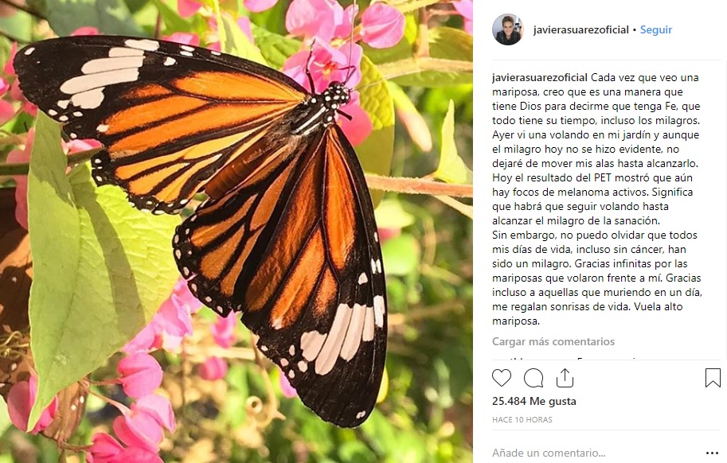Click the bold username starting the caption
The image size is (727, 463).
[540, 77]
